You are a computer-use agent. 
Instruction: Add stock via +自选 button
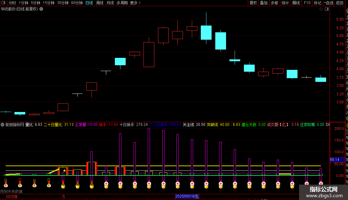pyautogui.click(x=329, y=3)
